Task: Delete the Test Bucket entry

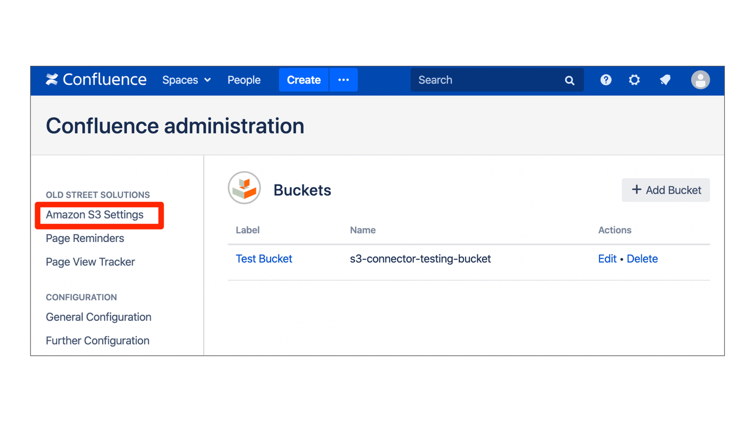Action: [x=642, y=259]
